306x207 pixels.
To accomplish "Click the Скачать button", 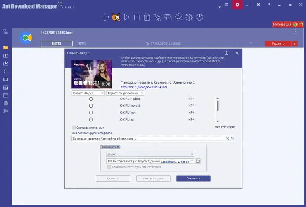I will pos(113,178).
